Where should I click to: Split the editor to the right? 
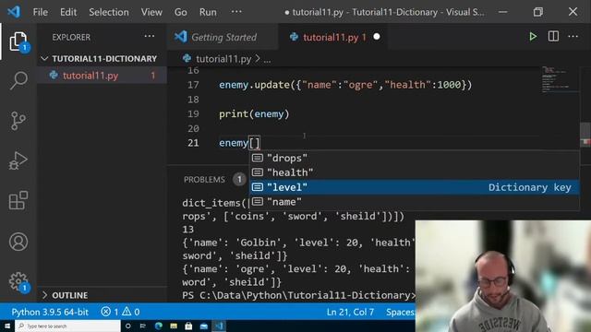553,37
